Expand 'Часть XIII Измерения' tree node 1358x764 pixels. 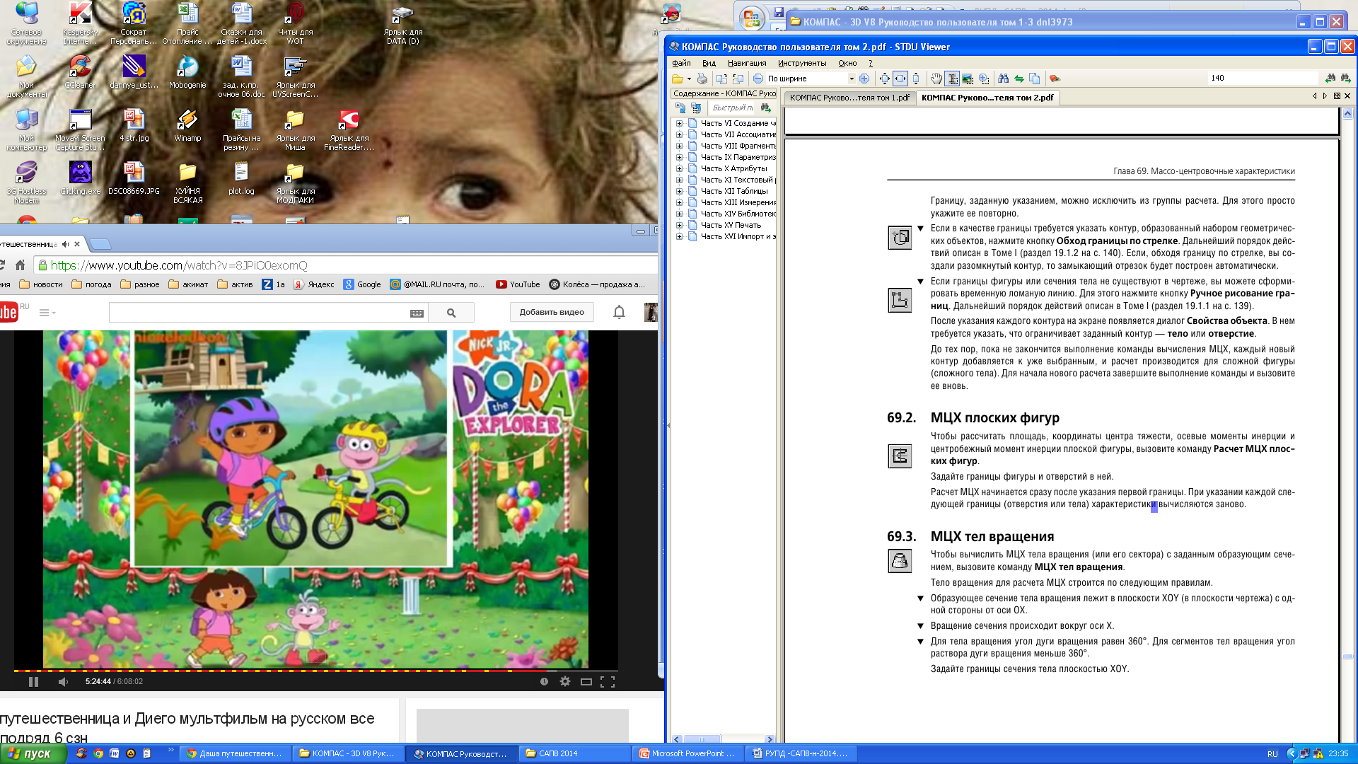coord(679,202)
